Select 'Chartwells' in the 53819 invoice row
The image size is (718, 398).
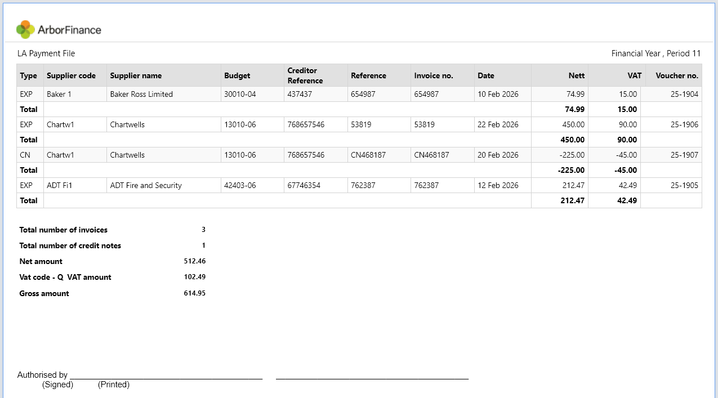click(x=127, y=124)
